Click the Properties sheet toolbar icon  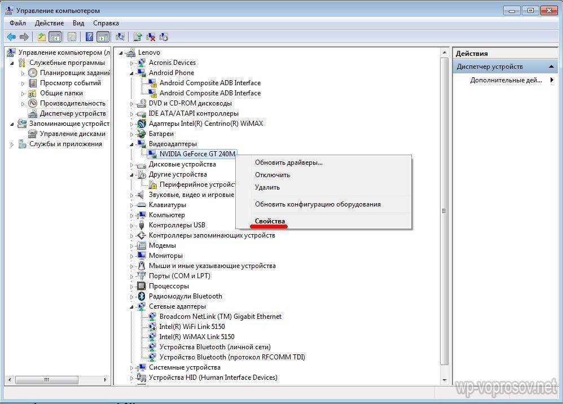[x=72, y=37]
